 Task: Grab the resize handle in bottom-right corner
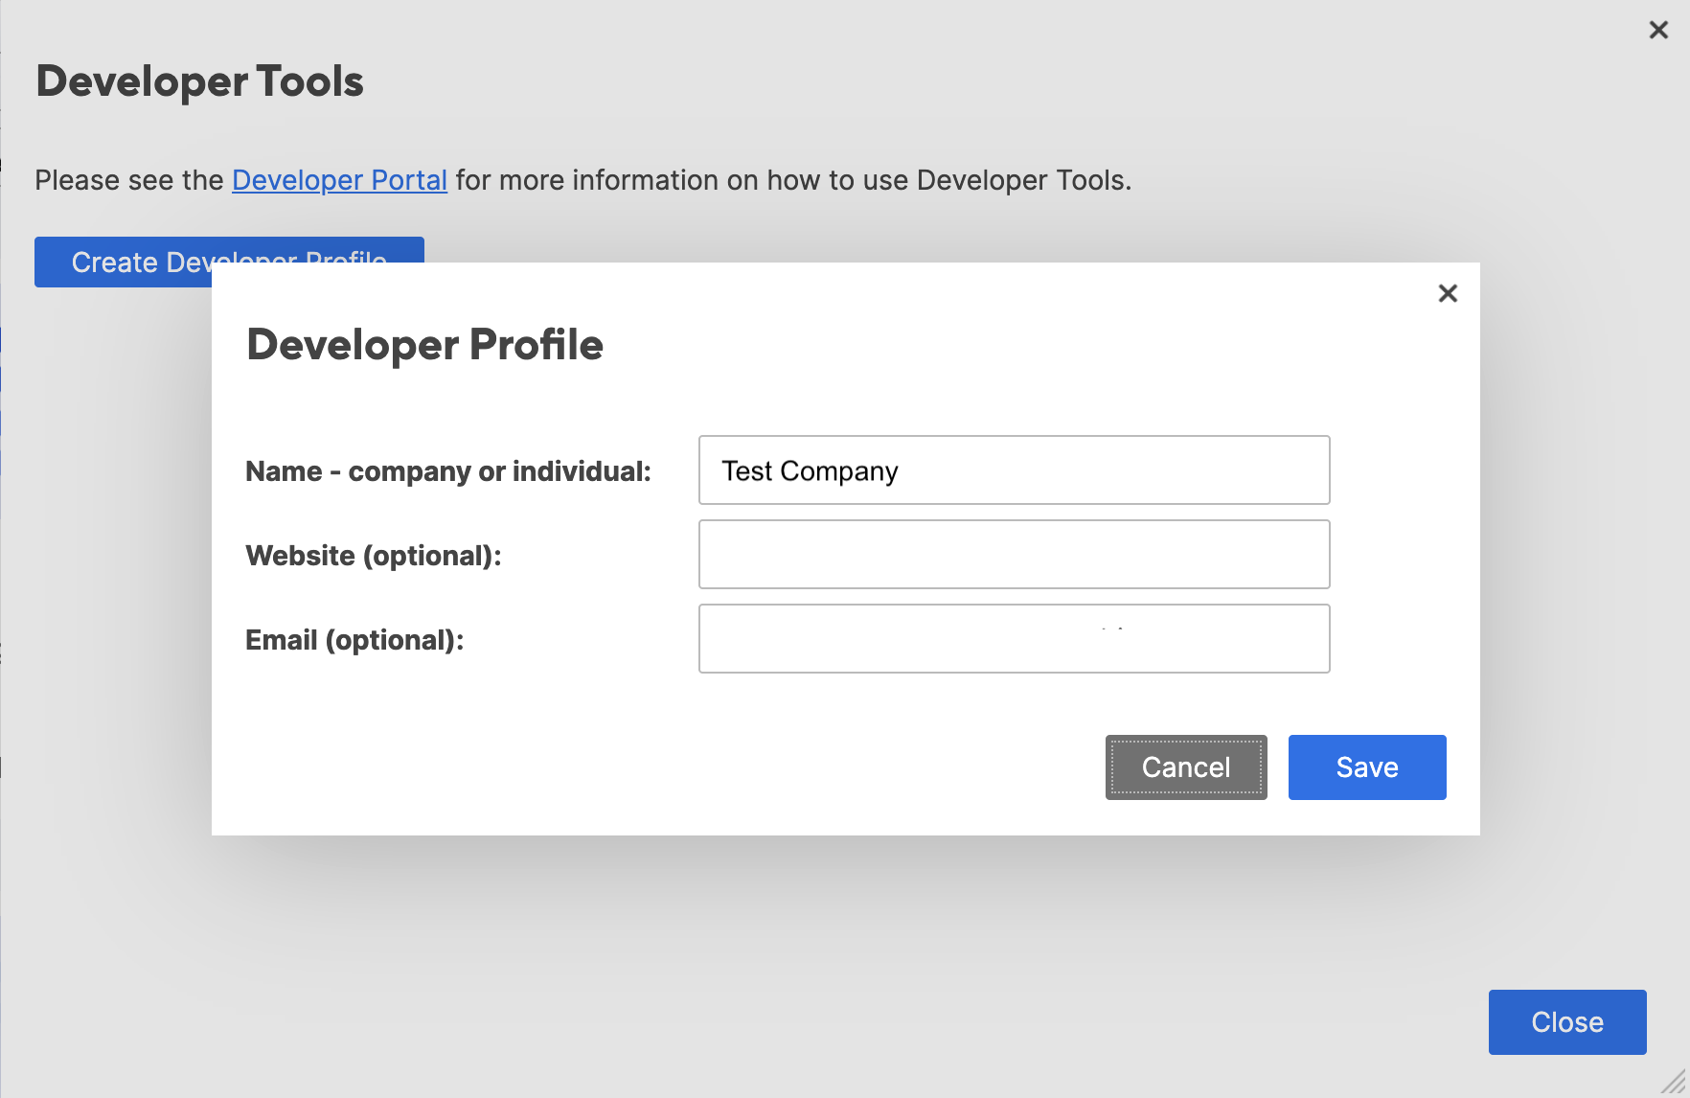pyautogui.click(x=1675, y=1083)
